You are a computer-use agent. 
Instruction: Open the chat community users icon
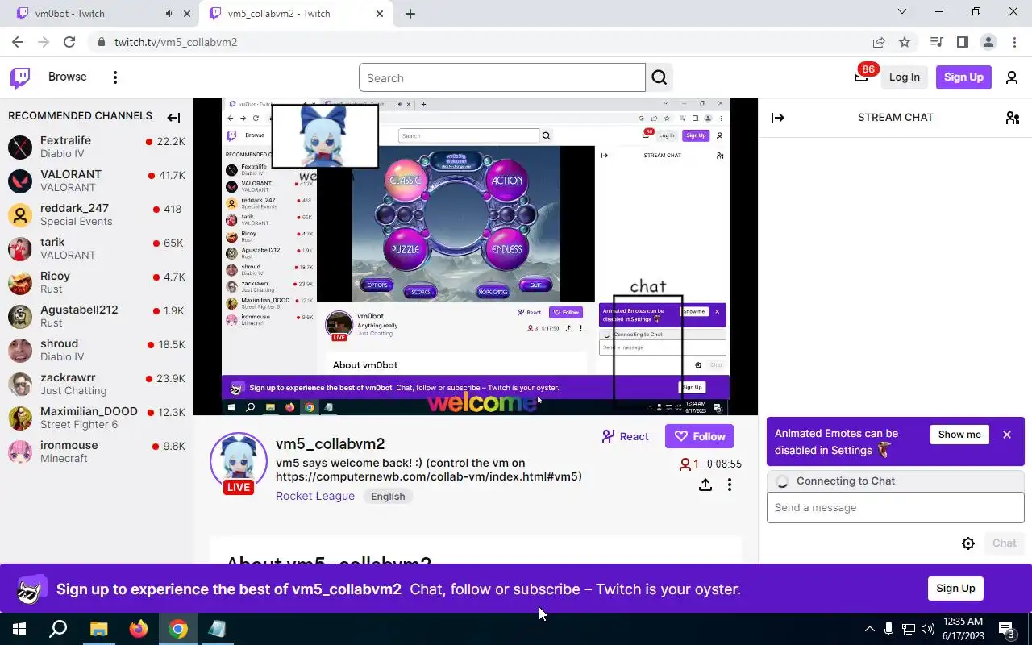point(1013,118)
